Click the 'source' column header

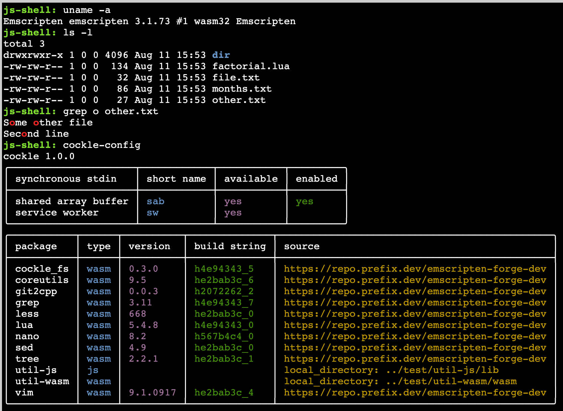[302, 247]
